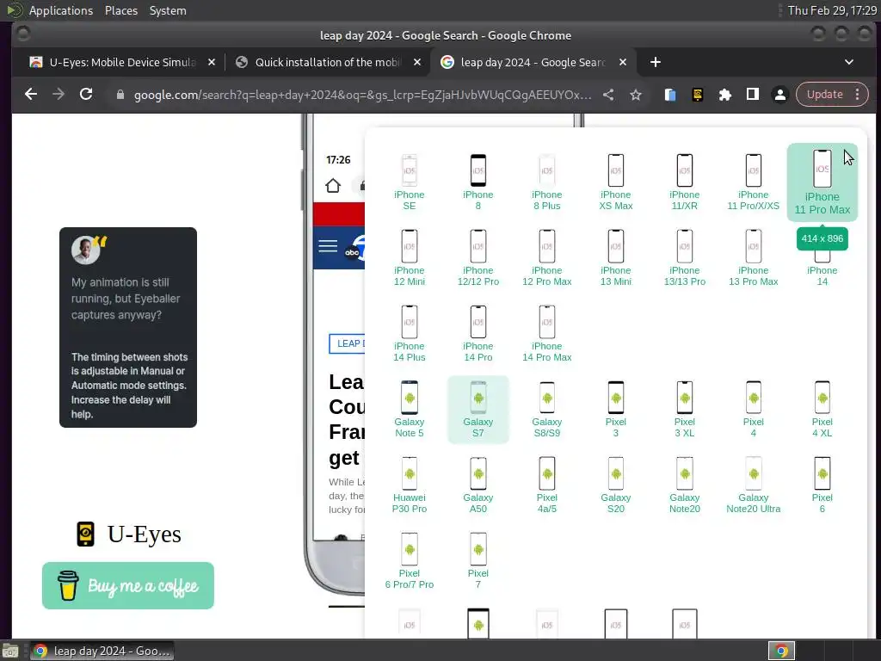The height and width of the screenshot is (661, 881).
Task: Choose iPhone 8 Plus device
Action: point(546,182)
